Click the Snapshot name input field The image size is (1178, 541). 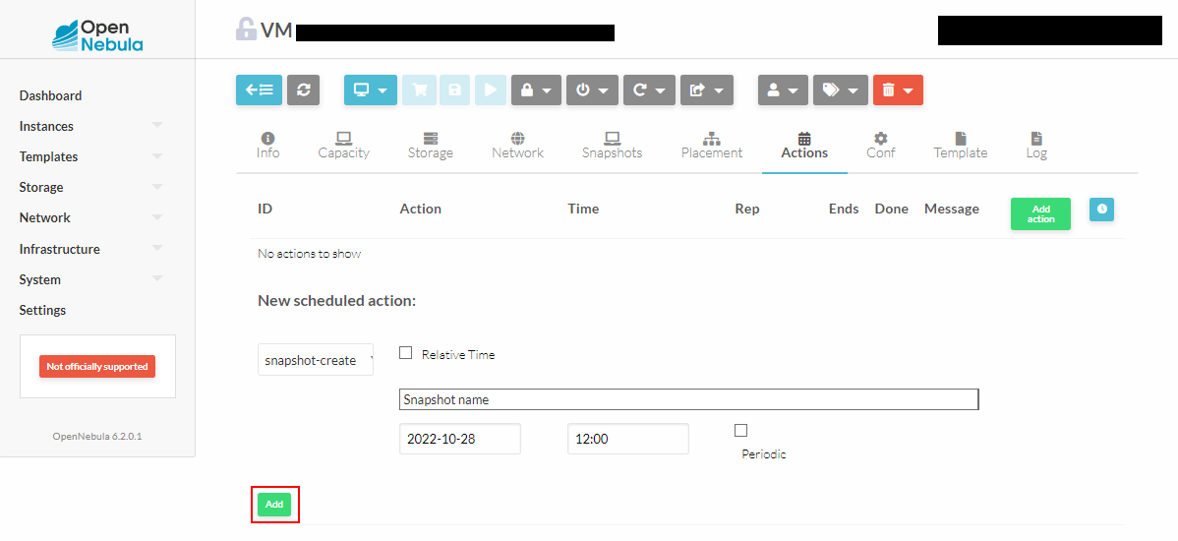(x=688, y=399)
